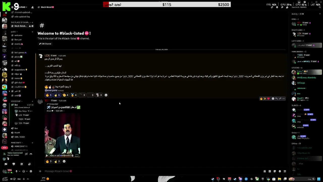Toggle noise suppression icon
323x182 pixels.
point(26,154)
